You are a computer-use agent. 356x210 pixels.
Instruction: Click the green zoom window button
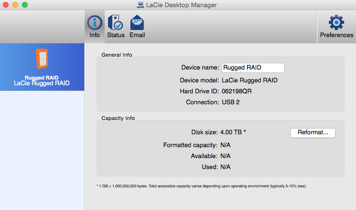click(25, 5)
